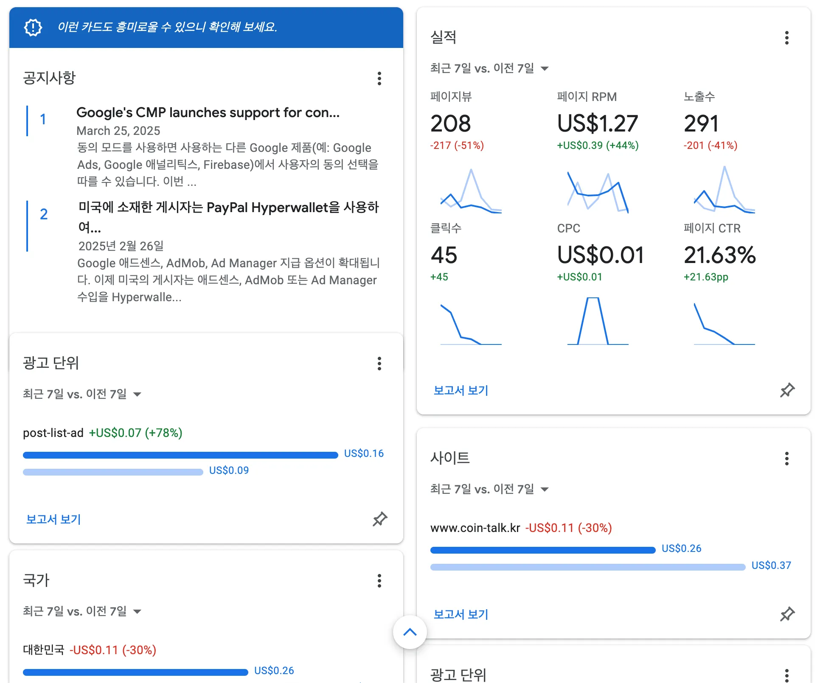
Task: Pin the 사이트 card
Action: (787, 614)
